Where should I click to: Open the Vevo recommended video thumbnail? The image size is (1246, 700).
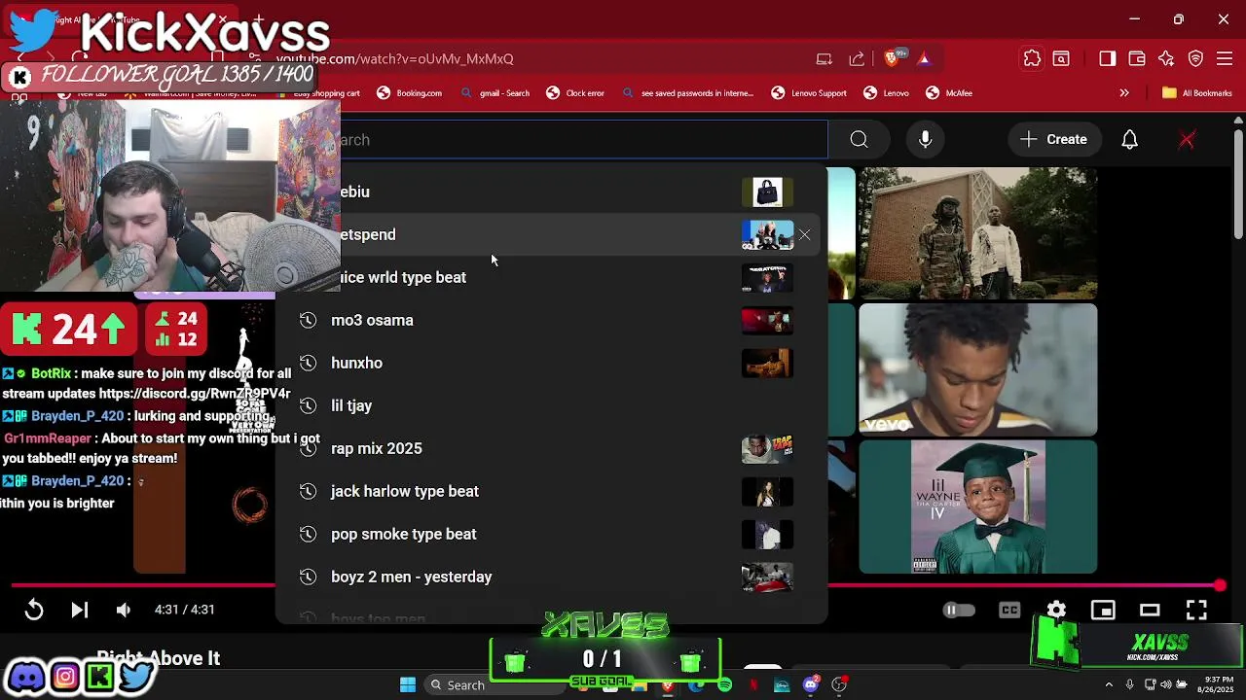pyautogui.click(x=977, y=369)
